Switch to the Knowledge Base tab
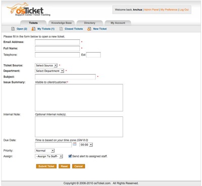The width and height of the screenshot is (202, 186). click(62, 23)
